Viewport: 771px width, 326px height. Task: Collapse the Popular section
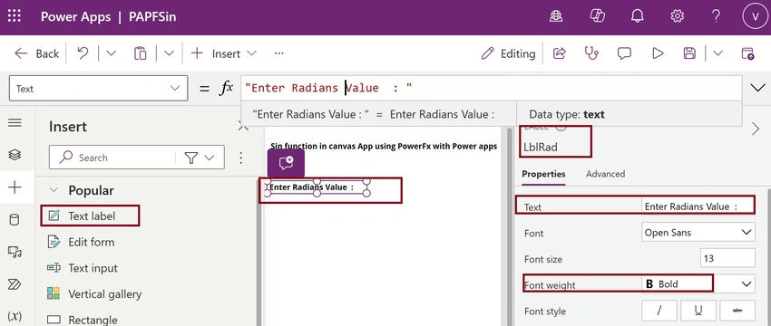pos(54,190)
